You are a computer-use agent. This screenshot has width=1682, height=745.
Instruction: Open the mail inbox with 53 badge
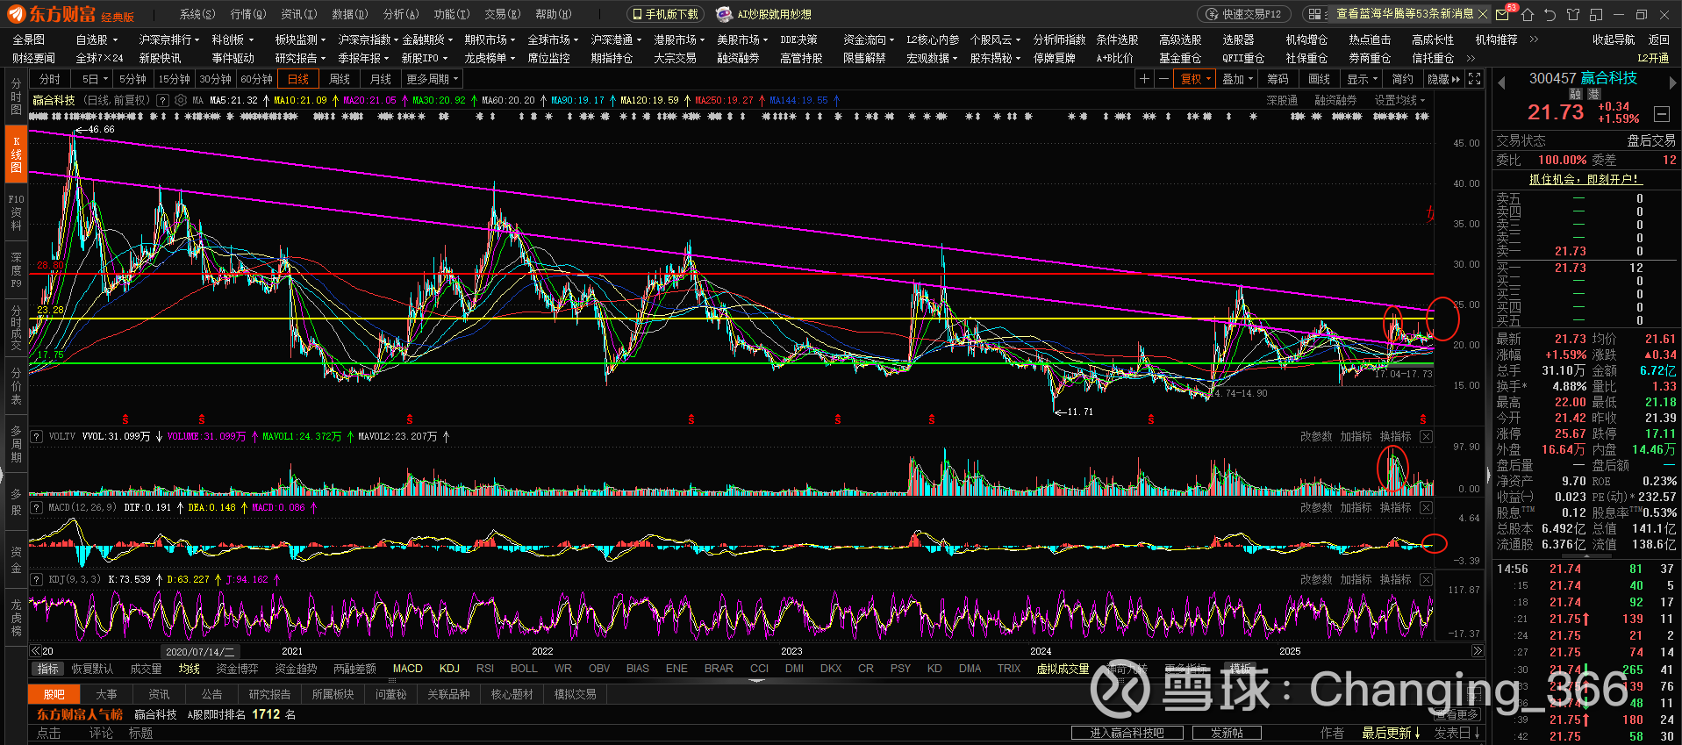(1503, 14)
